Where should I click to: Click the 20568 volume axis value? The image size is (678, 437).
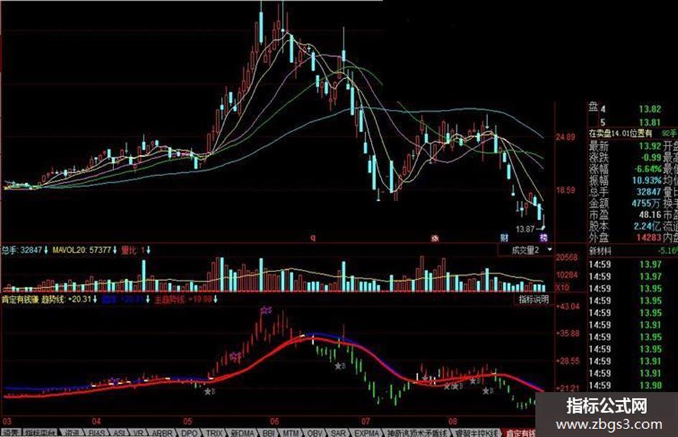pyautogui.click(x=567, y=258)
